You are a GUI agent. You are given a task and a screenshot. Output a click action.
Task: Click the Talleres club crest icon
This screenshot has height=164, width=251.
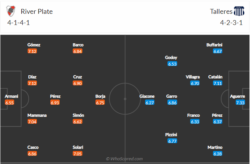[239, 12]
